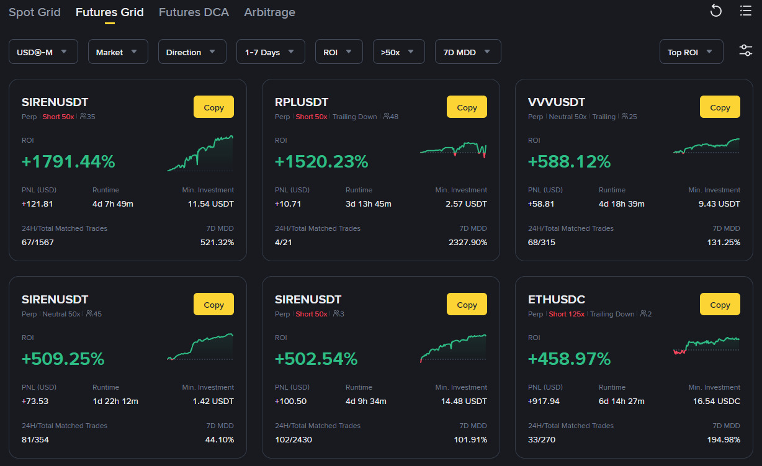Expand the Market filter dropdown
Viewport: 762px width, 466px height.
(118, 51)
